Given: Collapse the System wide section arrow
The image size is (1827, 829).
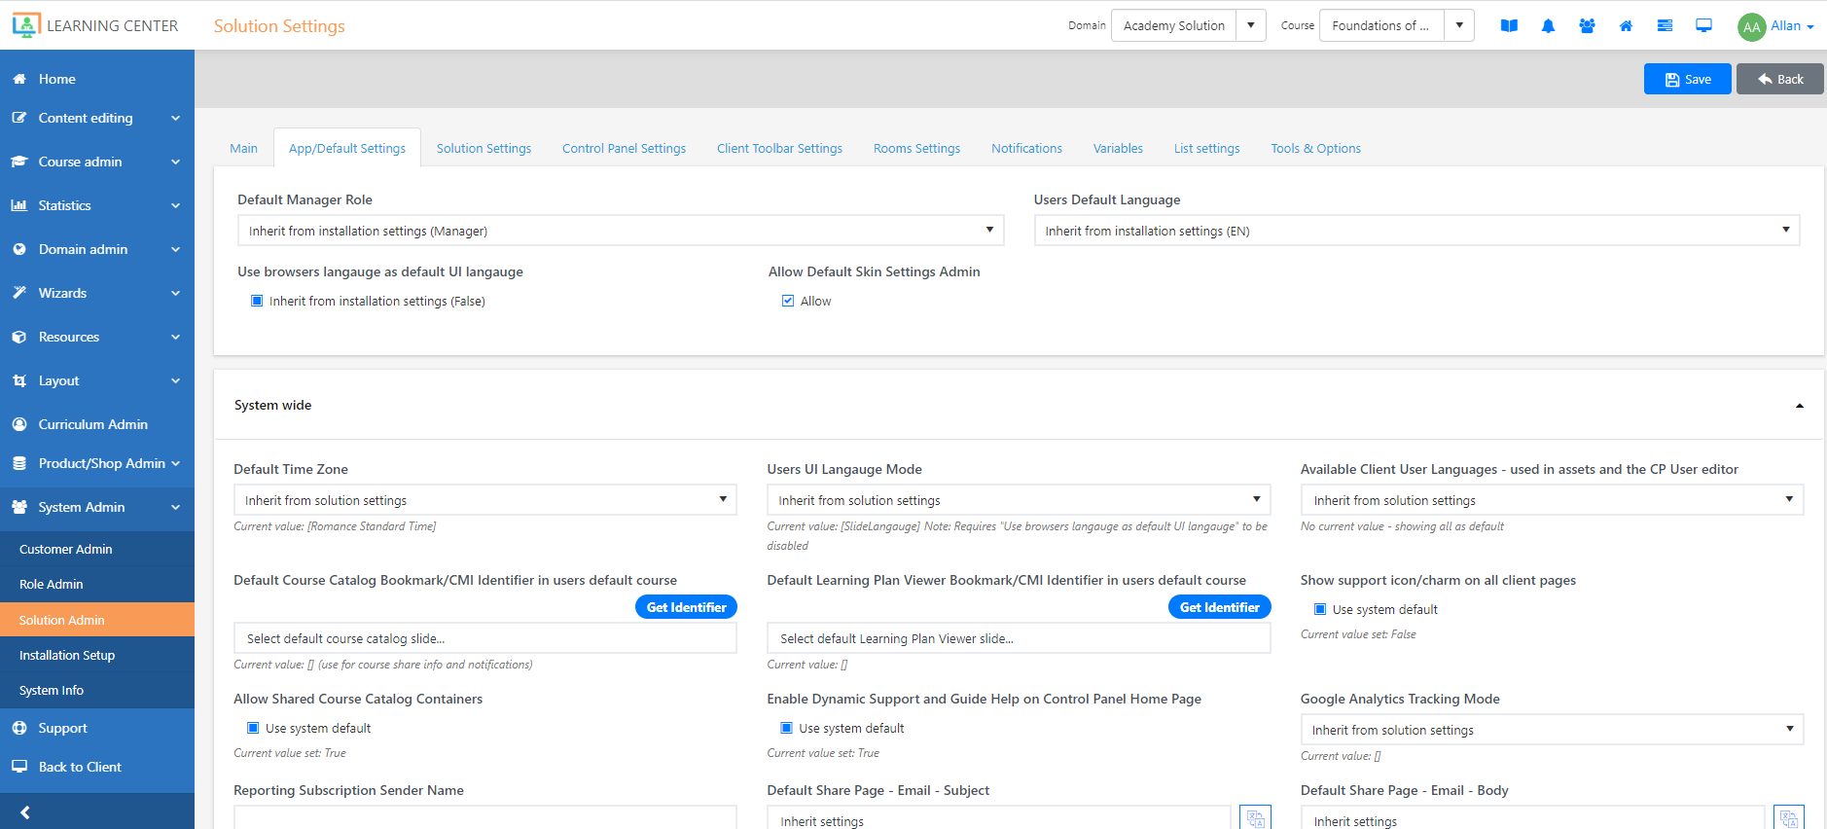Looking at the screenshot, I should coord(1799,406).
